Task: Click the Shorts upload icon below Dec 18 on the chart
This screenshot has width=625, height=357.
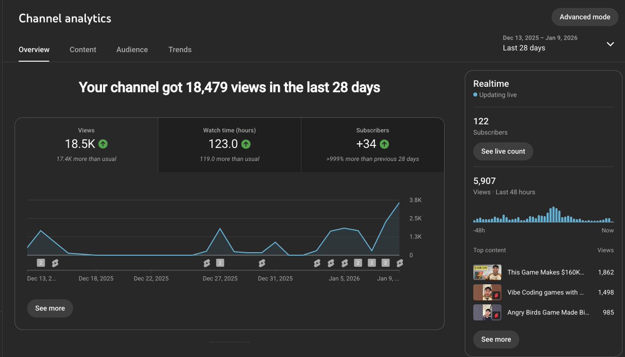Action: click(55, 263)
